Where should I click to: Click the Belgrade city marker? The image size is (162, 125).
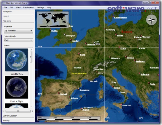click(139, 73)
